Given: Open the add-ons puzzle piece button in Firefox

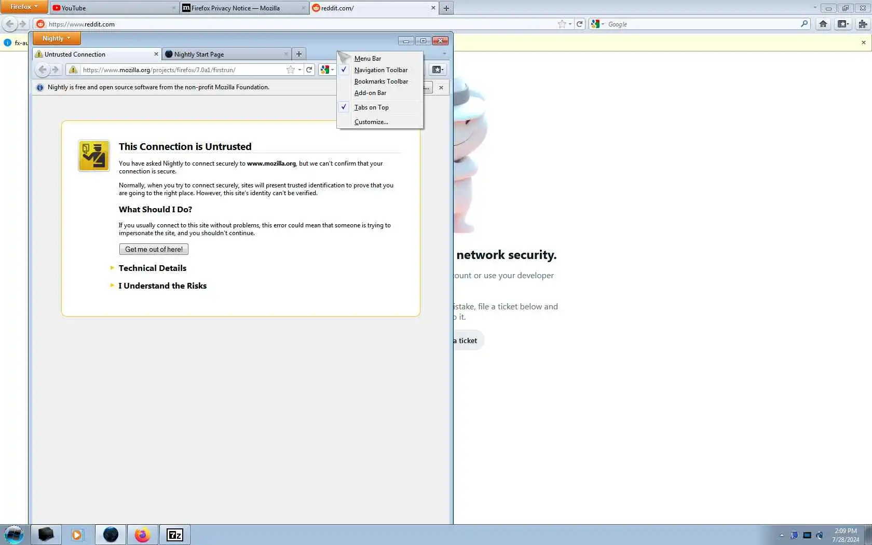Looking at the screenshot, I should pos(863,24).
